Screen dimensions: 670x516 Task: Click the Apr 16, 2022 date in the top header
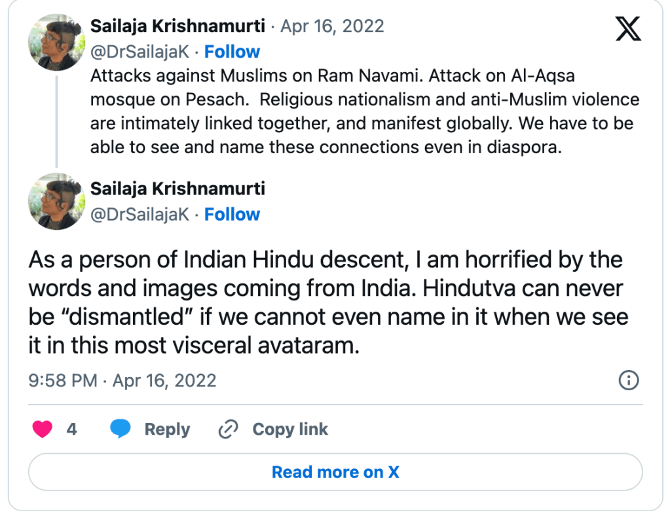coord(332,27)
